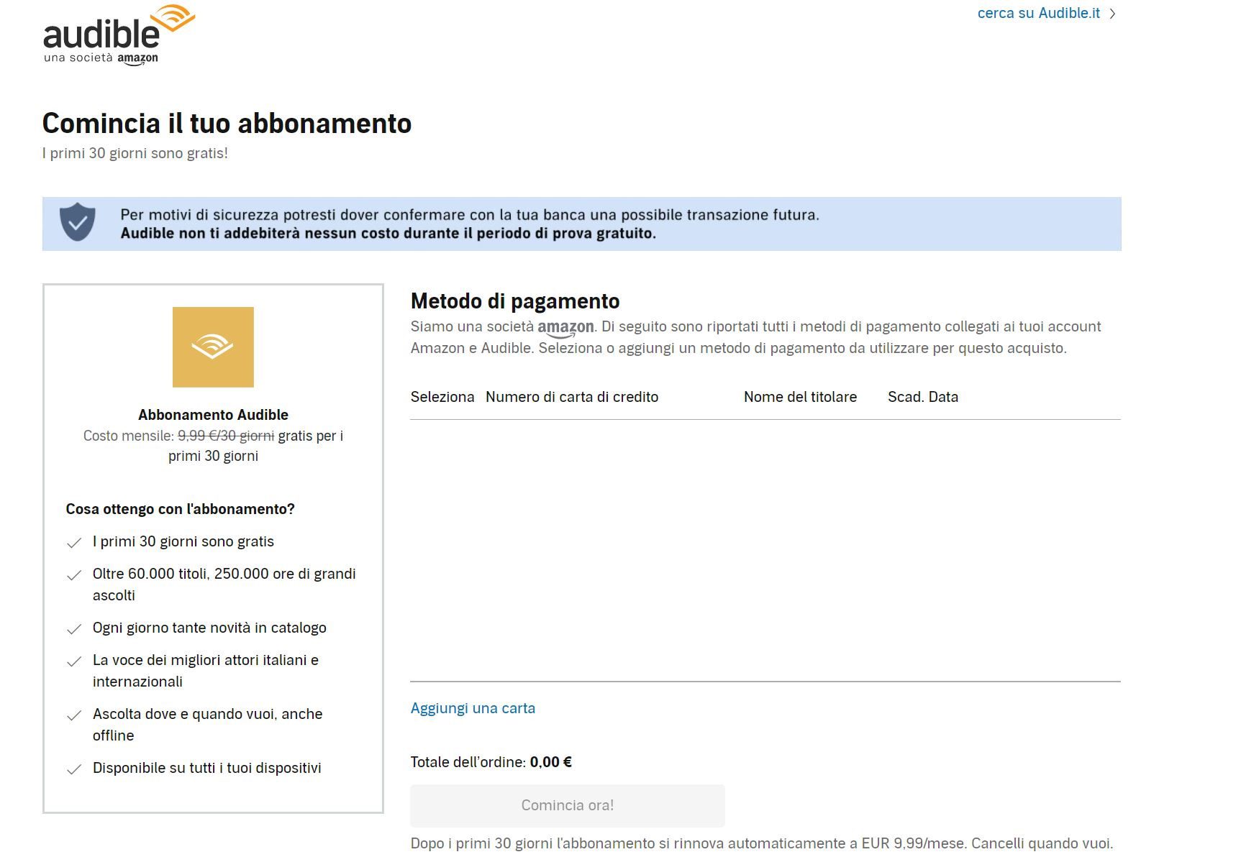The width and height of the screenshot is (1241, 857).
Task: Click the checkmark beside 'La voce dei migliori attori'
Action: pyautogui.click(x=74, y=661)
